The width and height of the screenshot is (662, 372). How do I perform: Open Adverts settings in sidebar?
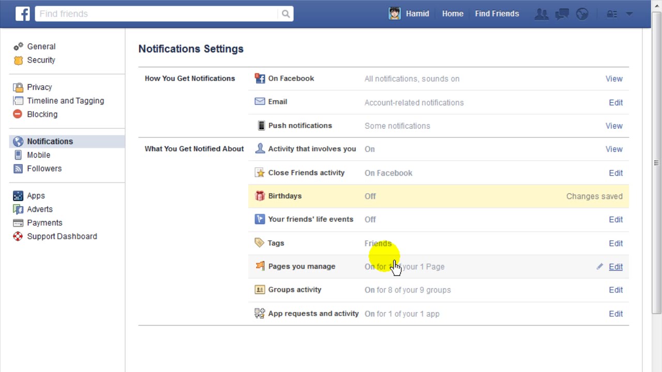tap(40, 209)
